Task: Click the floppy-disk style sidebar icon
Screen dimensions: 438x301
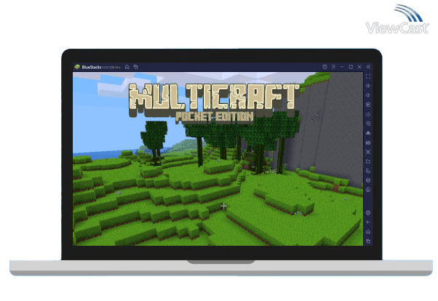Action: tap(368, 143)
